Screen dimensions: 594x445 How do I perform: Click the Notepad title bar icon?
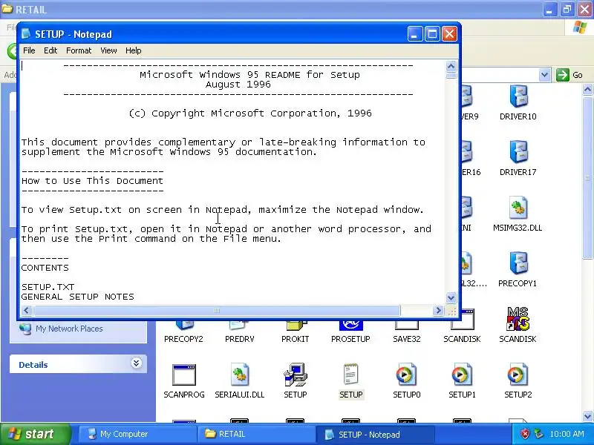(x=26, y=33)
